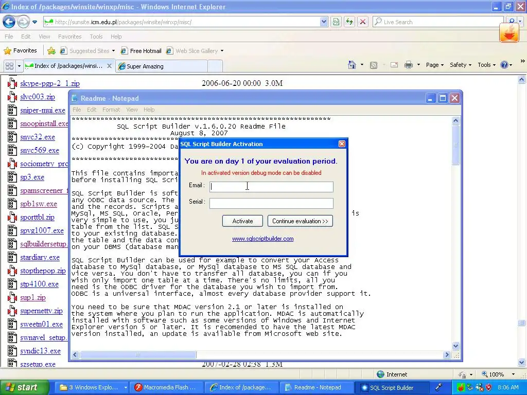Viewport: 527px width, 395px height.
Task: Click the Print icon in command bar
Action: [x=408, y=65]
